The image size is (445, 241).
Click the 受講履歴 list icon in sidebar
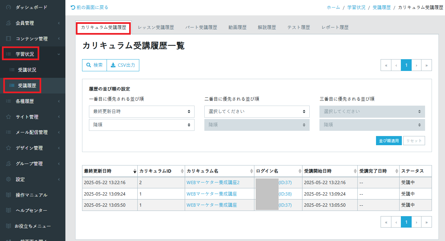[x=12, y=85]
